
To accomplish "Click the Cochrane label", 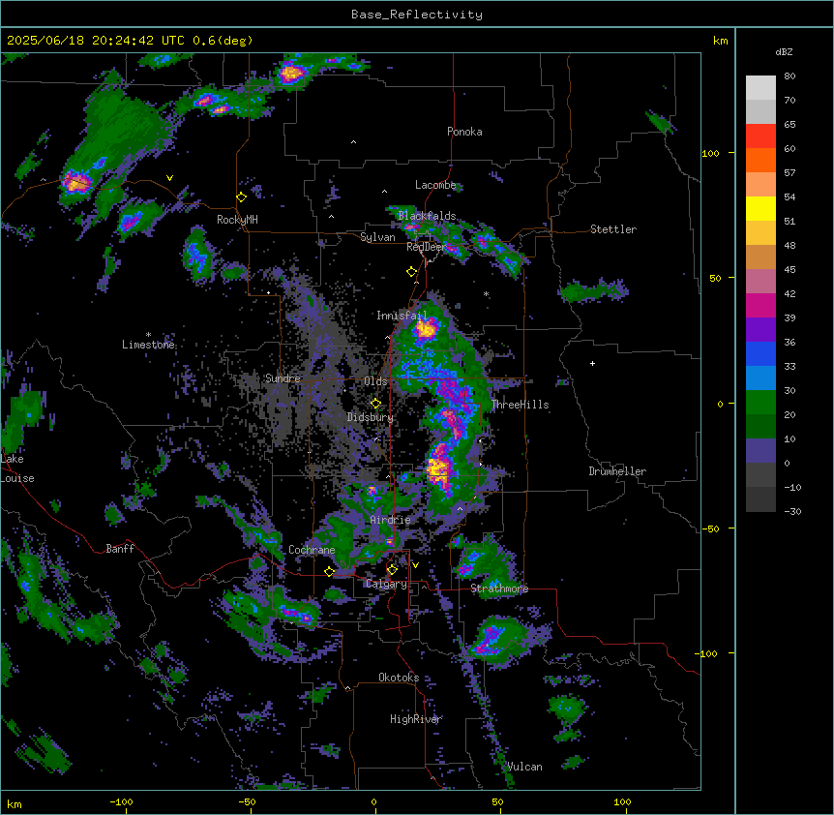I will [x=312, y=550].
